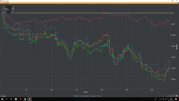Screen dimensions: 179x101
Task: Open Task View on the taskbar
Action: click(11, 99)
